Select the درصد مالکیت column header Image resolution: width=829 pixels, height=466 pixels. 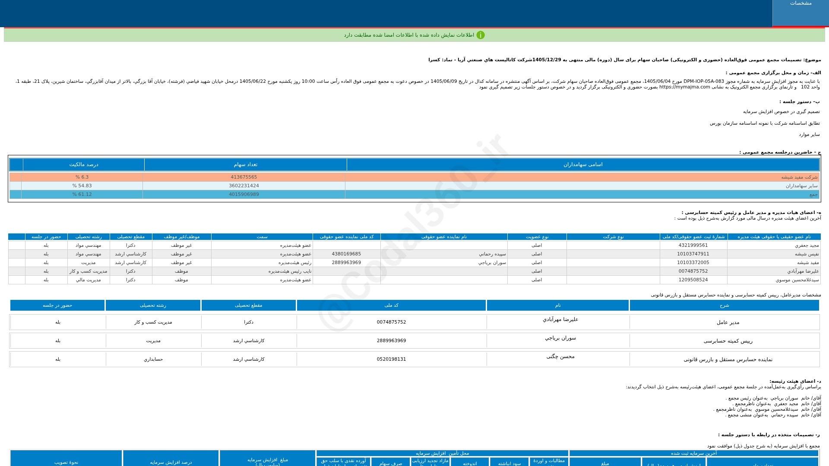(84, 164)
